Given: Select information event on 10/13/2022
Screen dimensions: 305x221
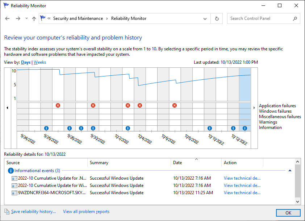Looking at the screenshot, I should [245, 128].
